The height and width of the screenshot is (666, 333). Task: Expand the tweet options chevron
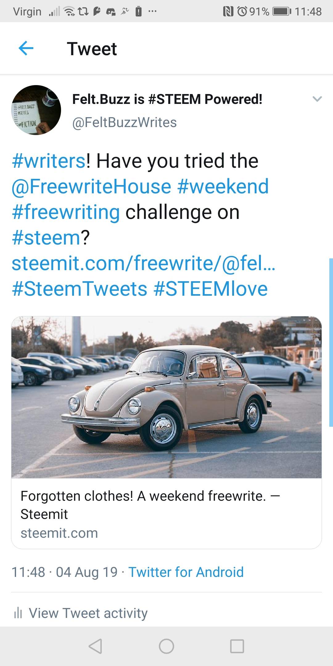click(x=317, y=99)
